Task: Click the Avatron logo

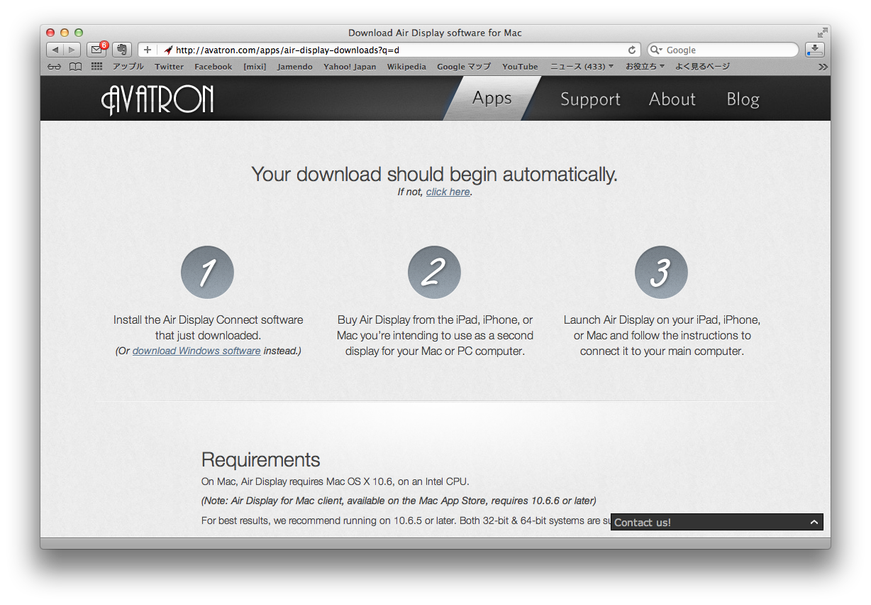Action: pos(157,99)
